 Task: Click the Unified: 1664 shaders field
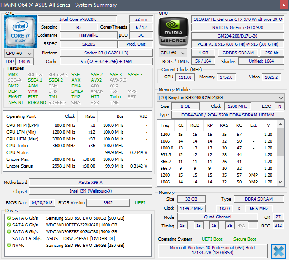click(261, 61)
